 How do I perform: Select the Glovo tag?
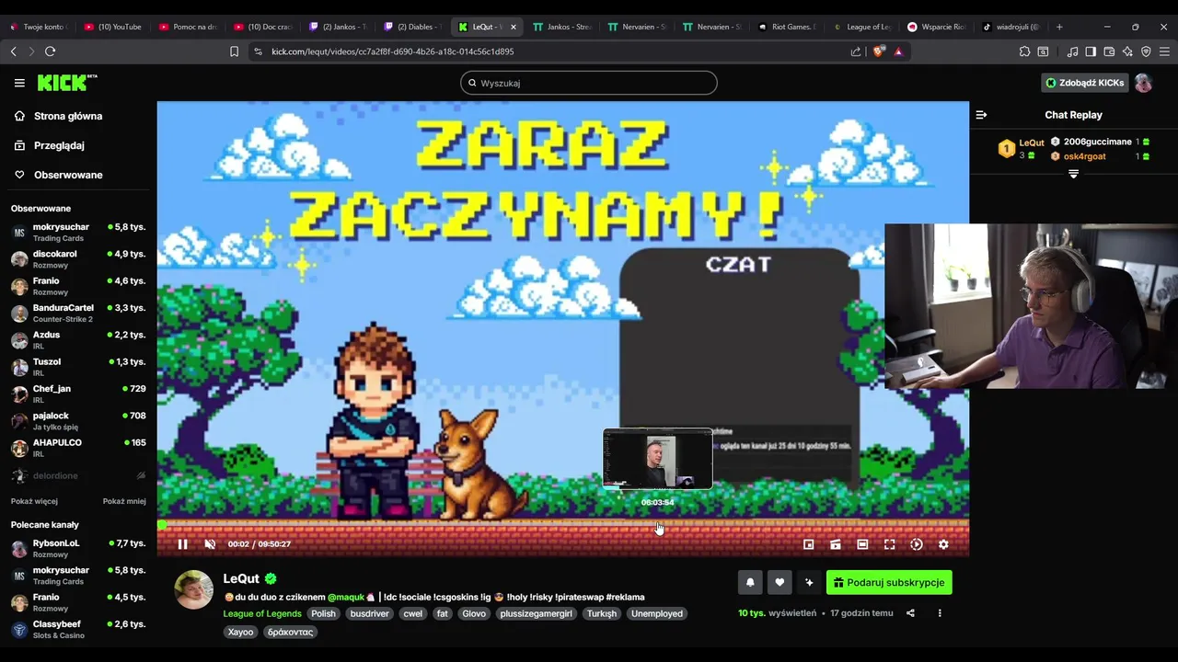pyautogui.click(x=474, y=613)
